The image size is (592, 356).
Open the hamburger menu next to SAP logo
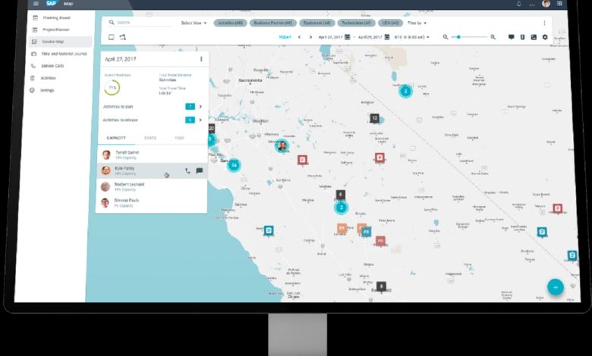[36, 4]
